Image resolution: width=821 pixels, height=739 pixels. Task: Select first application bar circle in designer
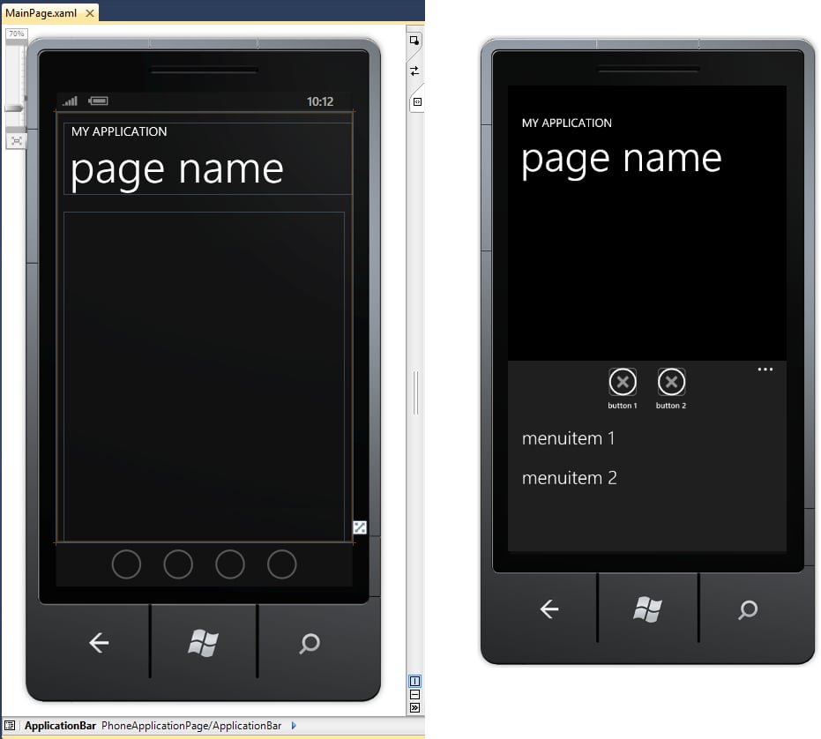click(x=126, y=564)
